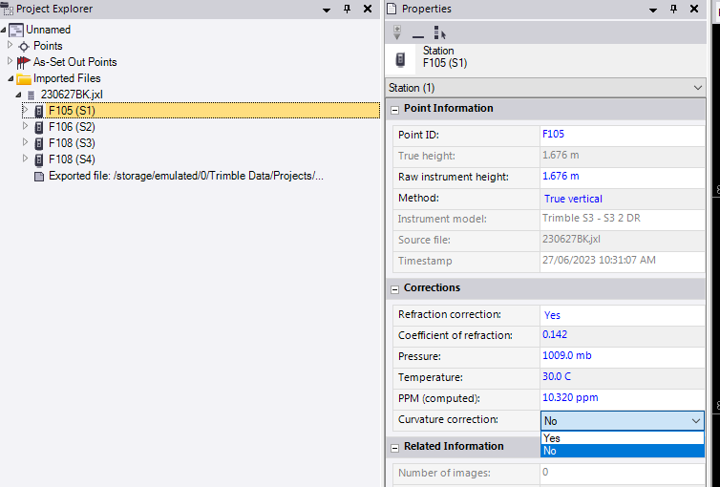
Task: Collapse the Corrections section
Action: point(394,288)
